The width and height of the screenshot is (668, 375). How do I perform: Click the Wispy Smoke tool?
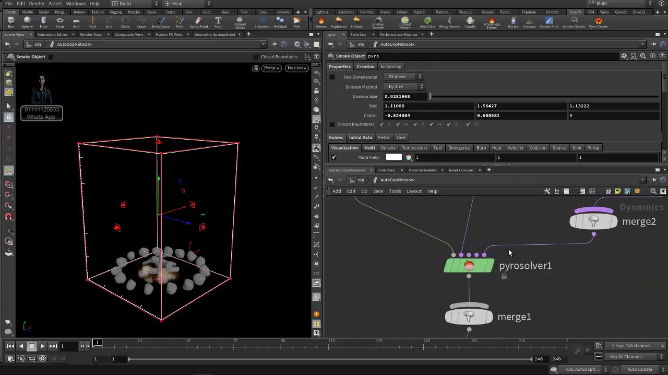[449, 22]
